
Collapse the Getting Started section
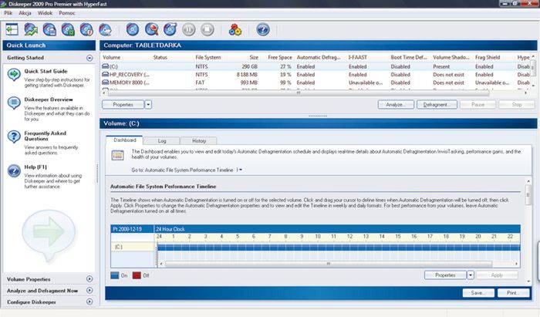pyautogui.click(x=89, y=58)
